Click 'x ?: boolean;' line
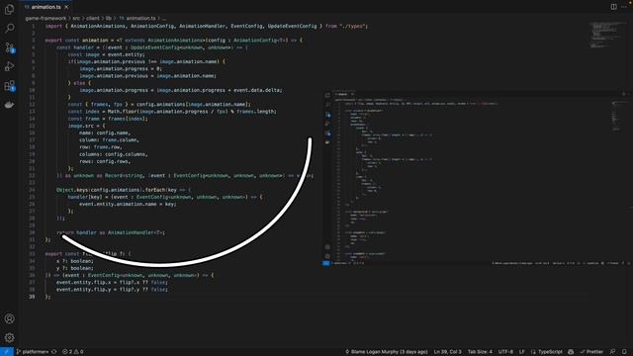 click(75, 261)
